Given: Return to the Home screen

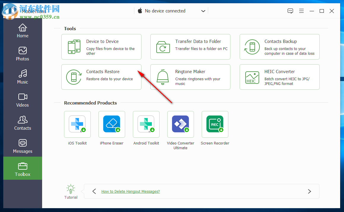Looking at the screenshot, I should coord(23,31).
